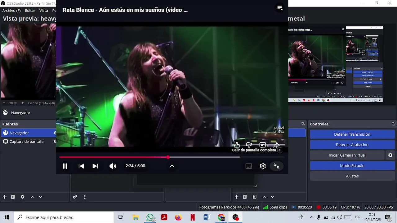
Task: Mute the video player volume
Action: 113,166
